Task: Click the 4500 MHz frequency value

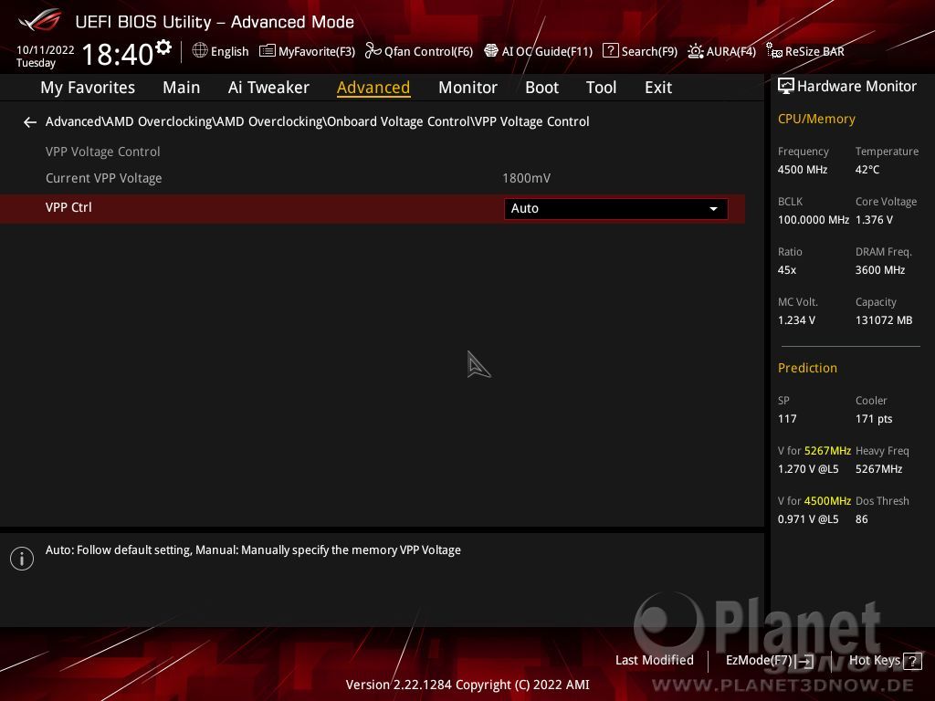Action: tap(803, 169)
